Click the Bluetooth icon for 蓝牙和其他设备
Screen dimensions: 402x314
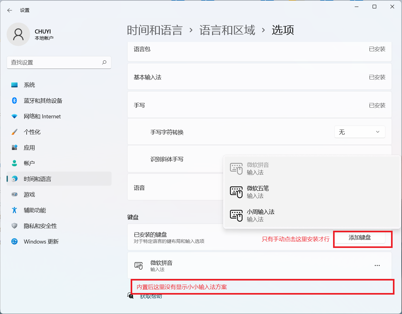(14, 100)
